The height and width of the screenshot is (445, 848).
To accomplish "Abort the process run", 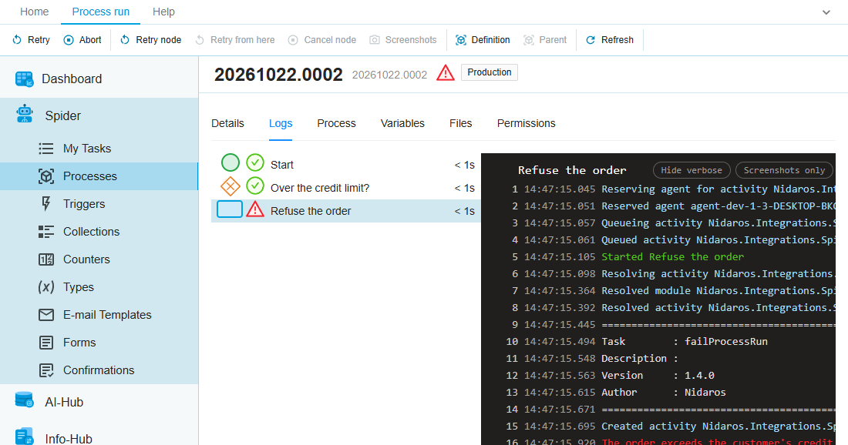I will (82, 40).
